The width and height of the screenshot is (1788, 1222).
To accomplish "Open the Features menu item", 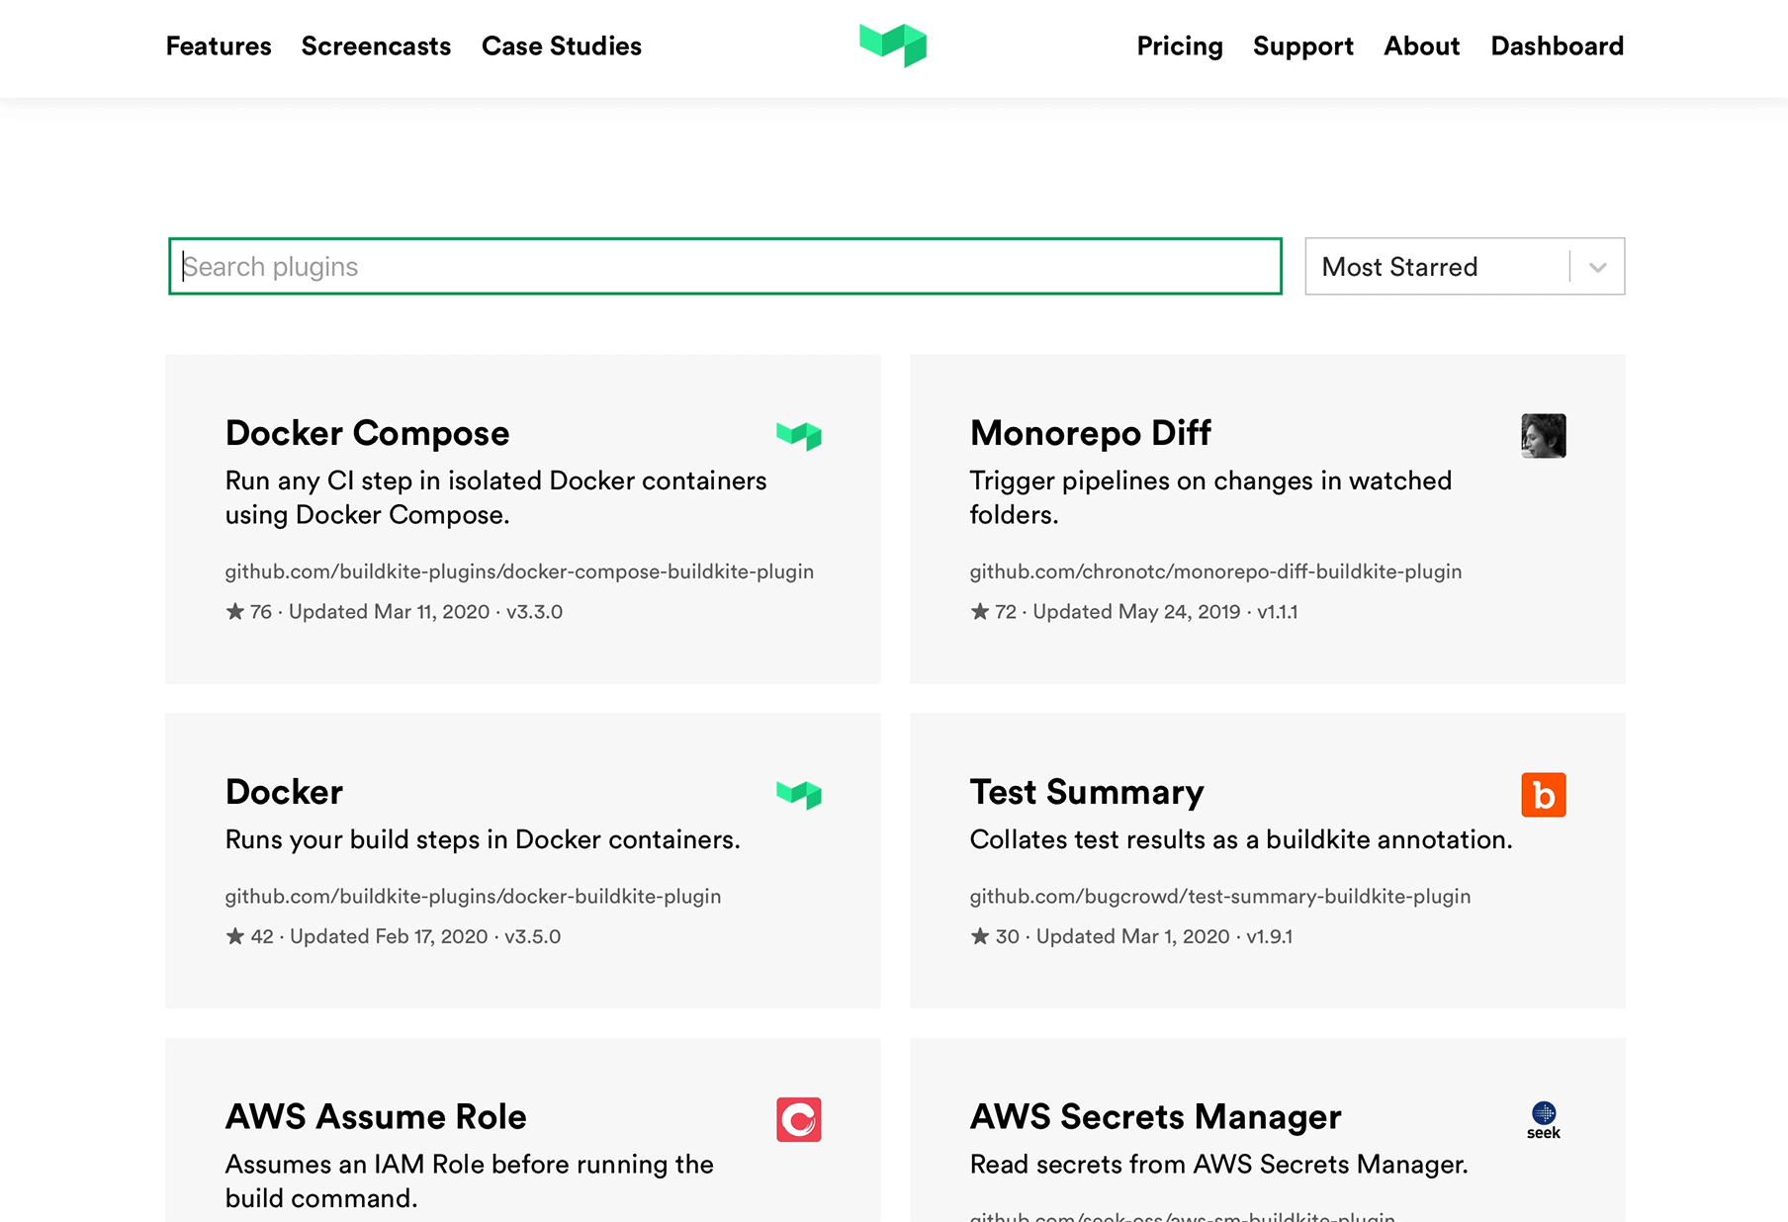I will [x=219, y=46].
